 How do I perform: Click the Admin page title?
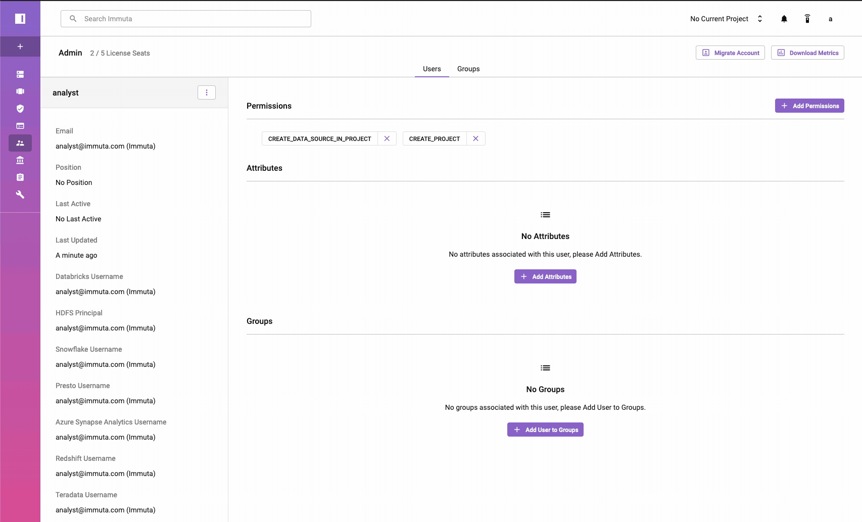tap(70, 53)
